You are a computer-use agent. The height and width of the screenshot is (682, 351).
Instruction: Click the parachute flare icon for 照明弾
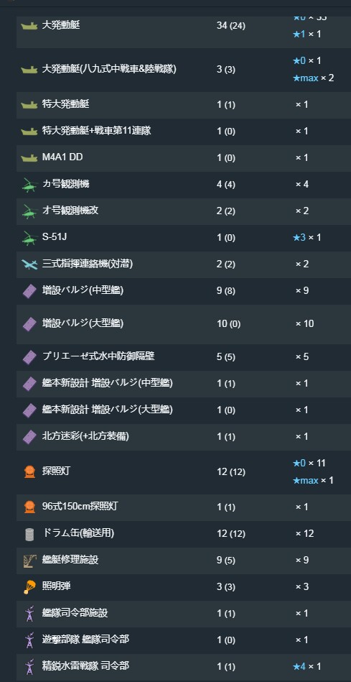click(x=29, y=586)
